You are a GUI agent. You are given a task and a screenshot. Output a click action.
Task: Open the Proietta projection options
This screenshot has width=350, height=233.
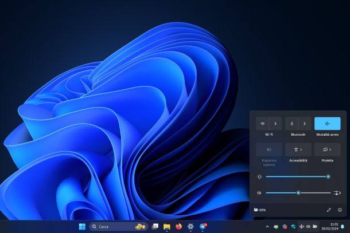327,149
